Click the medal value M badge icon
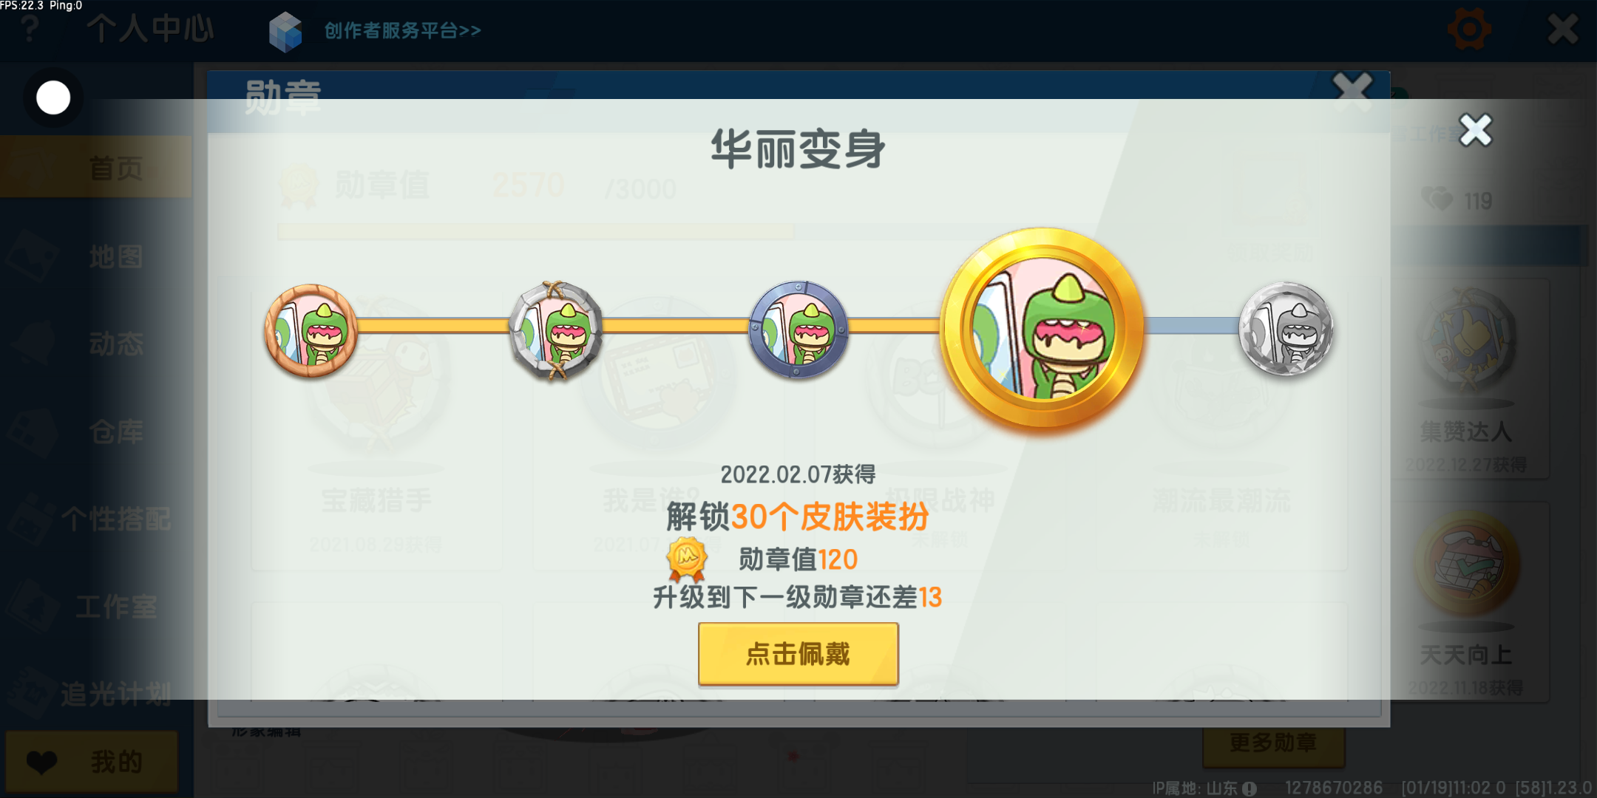1597x798 pixels. click(x=687, y=559)
